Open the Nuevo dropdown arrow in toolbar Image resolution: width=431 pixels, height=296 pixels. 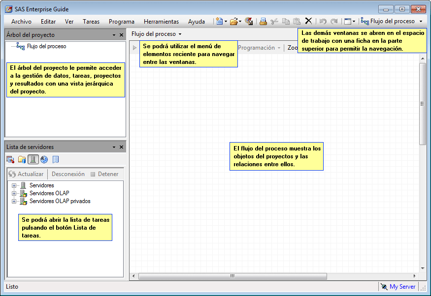pyautogui.click(x=226, y=21)
